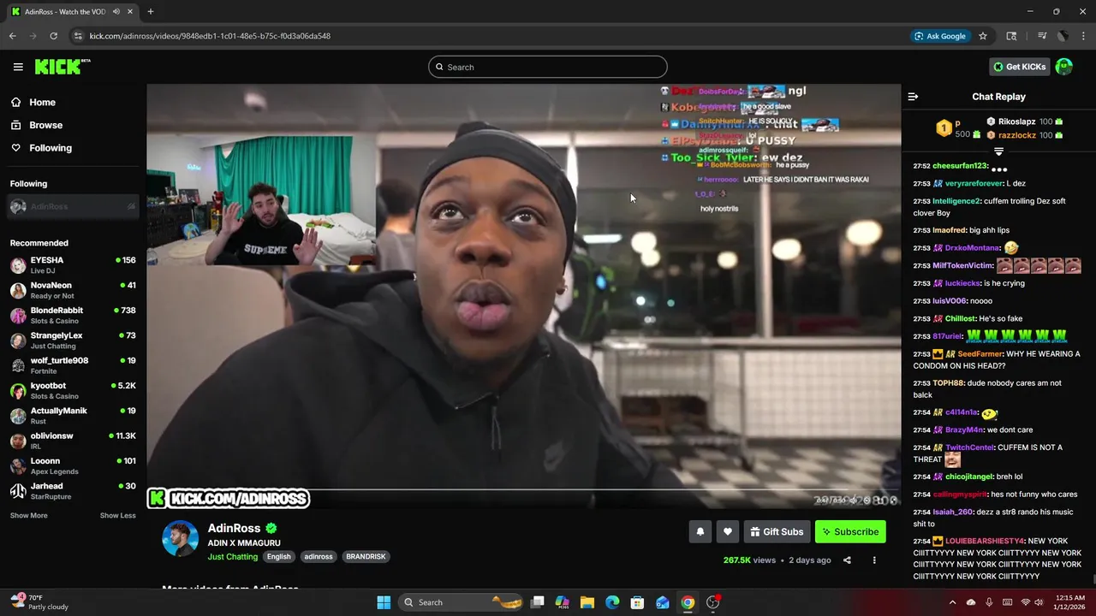The width and height of the screenshot is (1096, 616).
Task: Open Looonn recommended channel
Action: (x=73, y=465)
